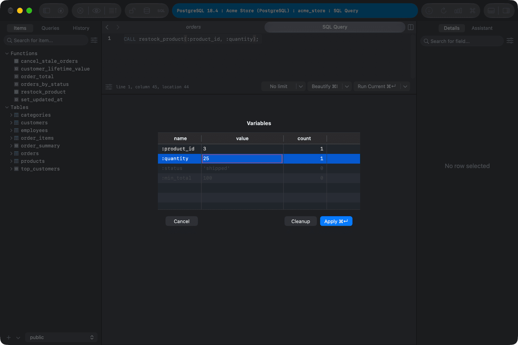
Task: Open the No limit dropdown arrow
Action: coord(301,86)
